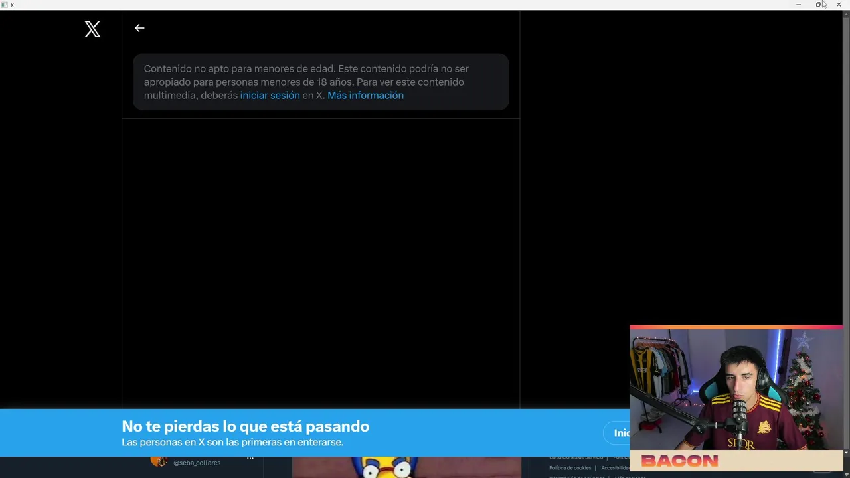Image resolution: width=850 pixels, height=478 pixels.
Task: Click the webcam overlay with BACON label
Action: 736,398
